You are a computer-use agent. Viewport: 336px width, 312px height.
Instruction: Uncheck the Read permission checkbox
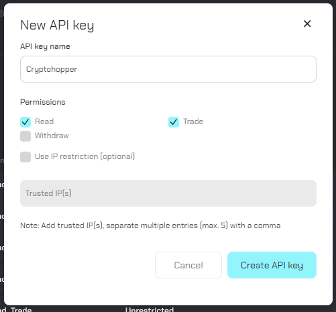point(25,122)
